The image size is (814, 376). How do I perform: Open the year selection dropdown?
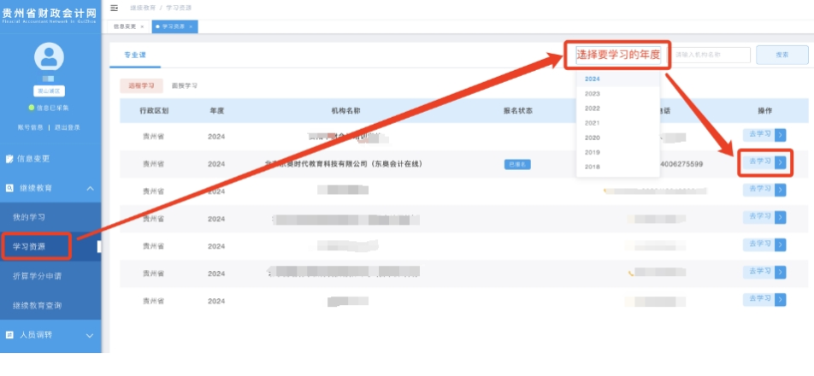(x=617, y=55)
